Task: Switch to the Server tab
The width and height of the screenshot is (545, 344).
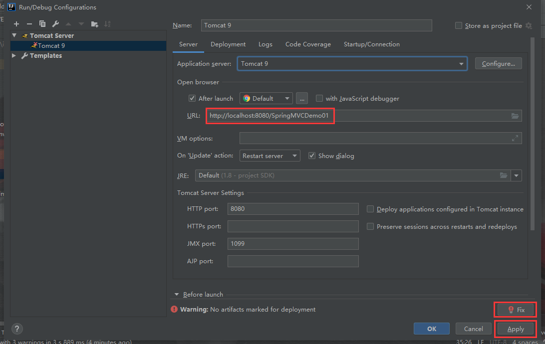Action: click(x=188, y=44)
